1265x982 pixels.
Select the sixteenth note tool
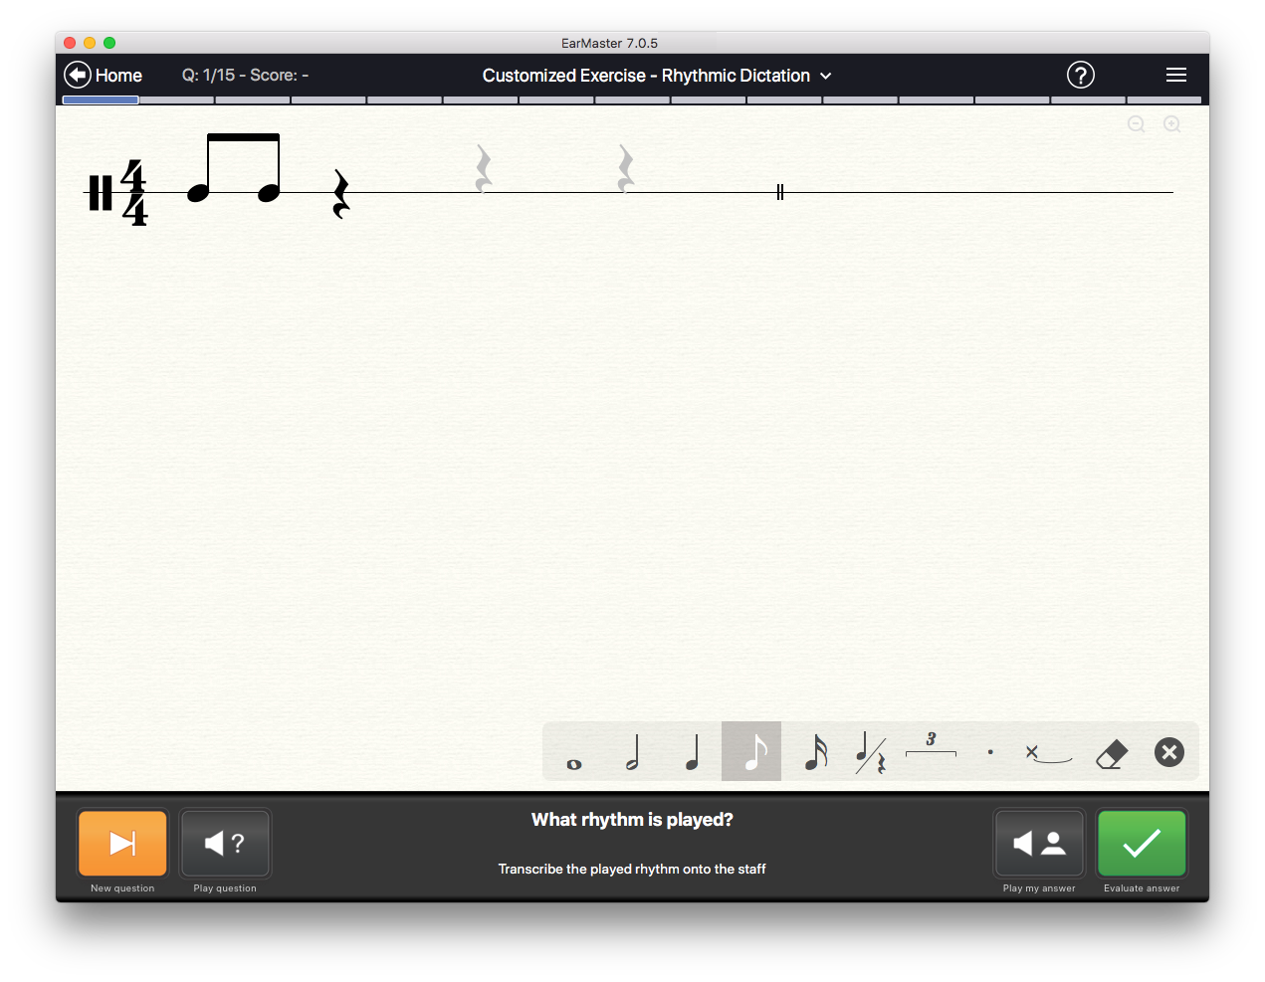coord(815,752)
